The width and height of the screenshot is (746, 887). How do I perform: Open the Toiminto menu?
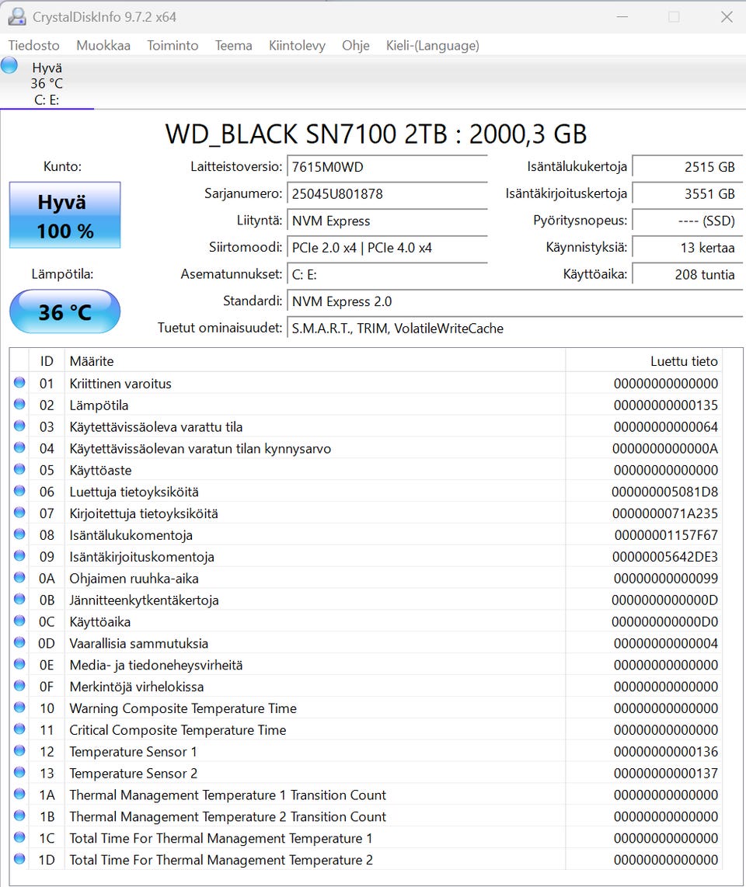173,45
